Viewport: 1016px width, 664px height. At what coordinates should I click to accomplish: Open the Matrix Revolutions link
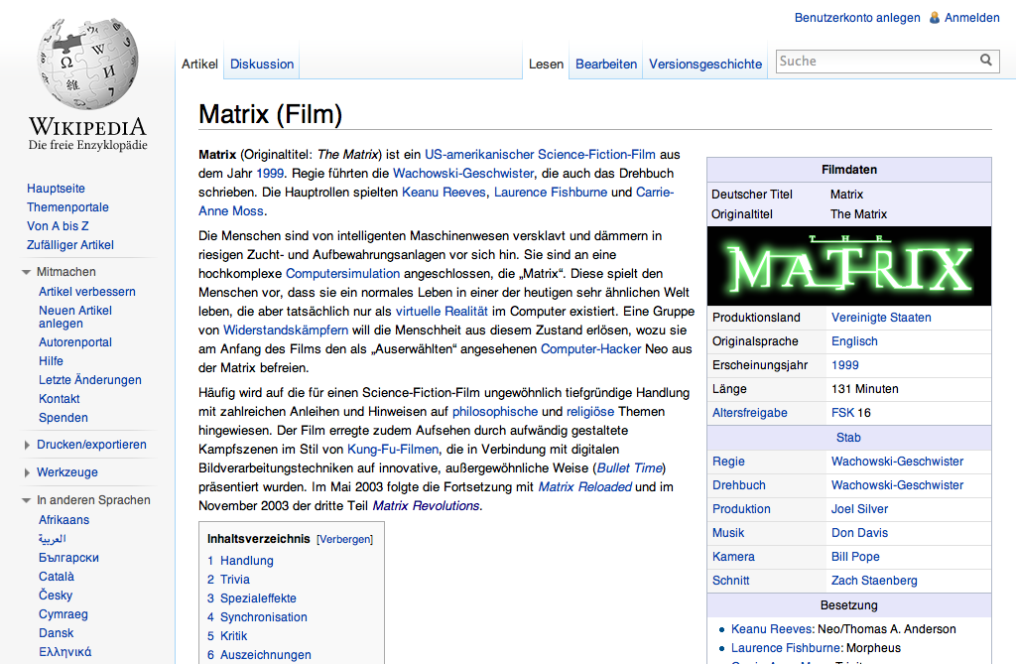pyautogui.click(x=427, y=506)
